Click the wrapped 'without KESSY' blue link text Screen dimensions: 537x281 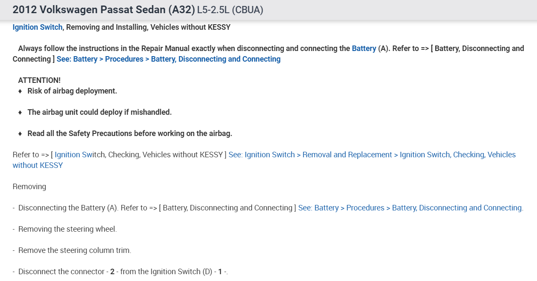[37, 165]
